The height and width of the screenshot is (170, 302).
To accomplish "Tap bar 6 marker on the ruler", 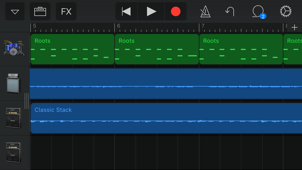I will [119, 26].
